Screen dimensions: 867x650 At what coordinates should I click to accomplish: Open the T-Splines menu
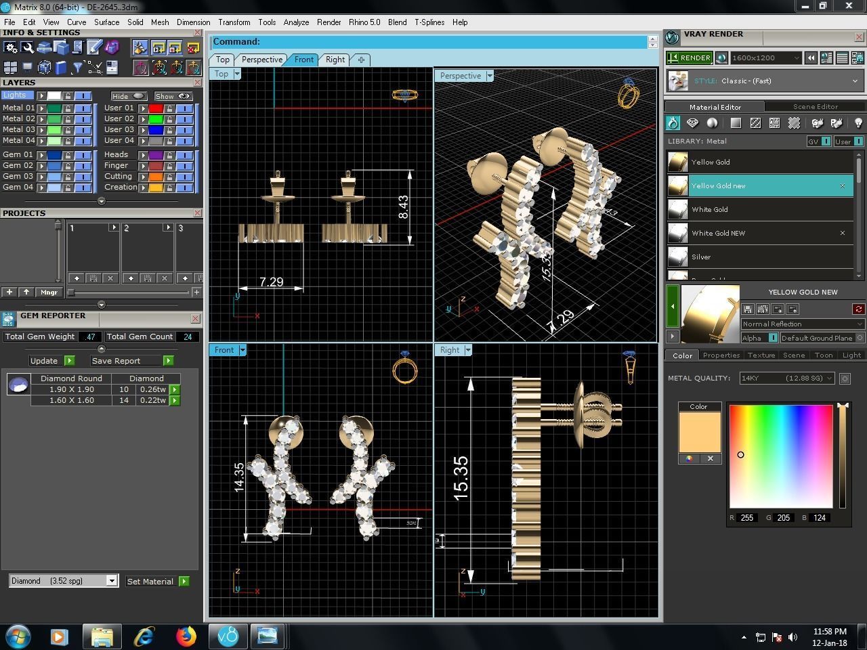click(429, 22)
